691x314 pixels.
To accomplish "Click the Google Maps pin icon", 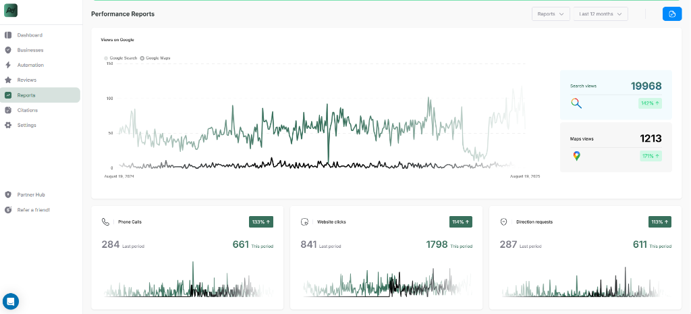I will [x=576, y=156].
